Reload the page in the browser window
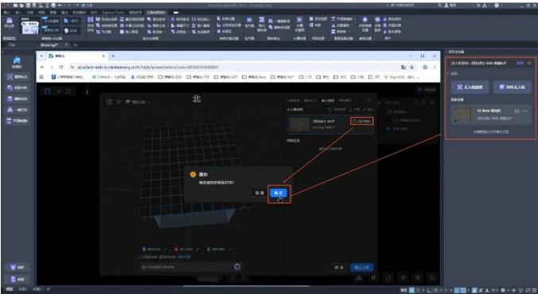The width and height of the screenshot is (538, 294). pyautogui.click(x=60, y=68)
